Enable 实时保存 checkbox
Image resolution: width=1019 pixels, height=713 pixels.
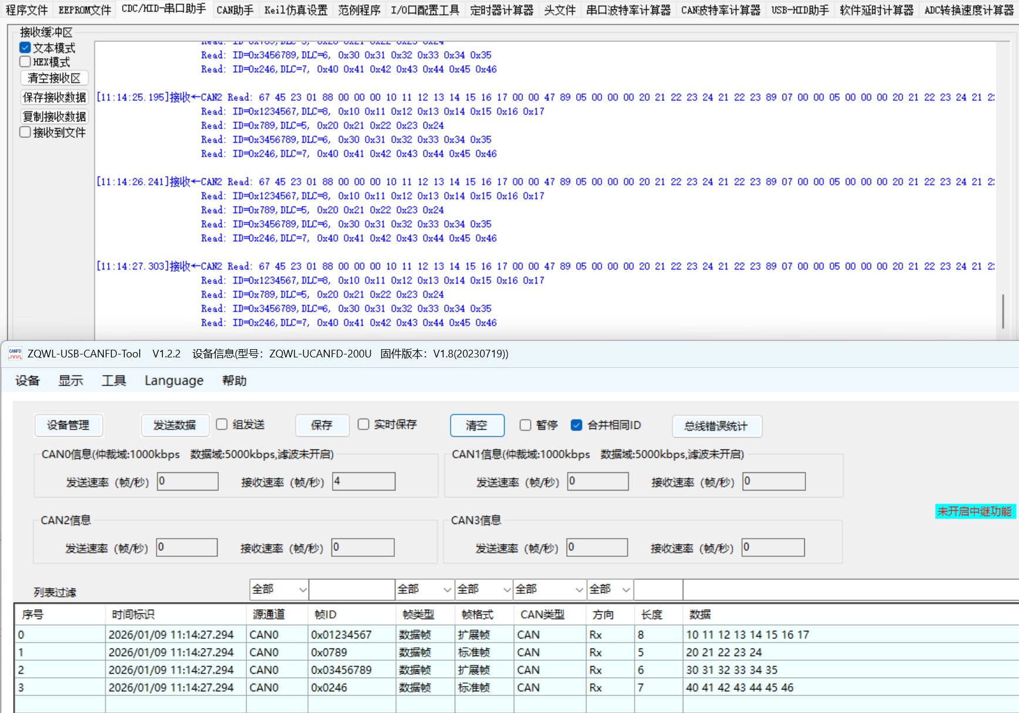coord(364,424)
